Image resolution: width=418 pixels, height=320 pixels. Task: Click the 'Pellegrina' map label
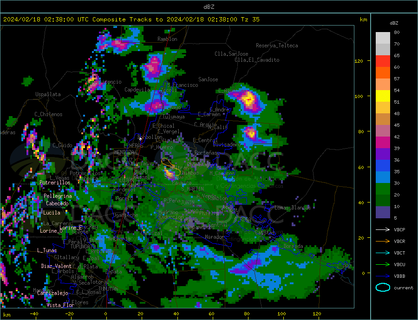click(58, 196)
